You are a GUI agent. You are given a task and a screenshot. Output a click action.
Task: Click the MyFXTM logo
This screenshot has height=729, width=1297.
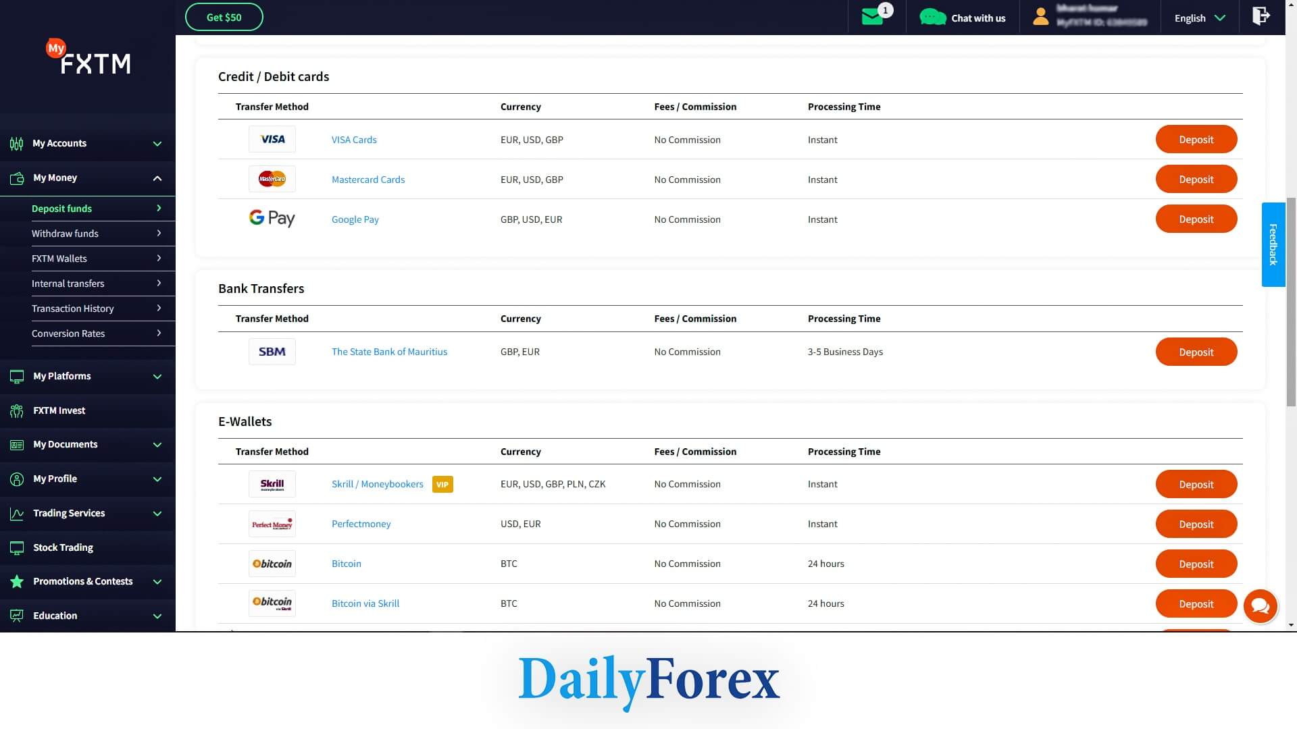tap(88, 59)
